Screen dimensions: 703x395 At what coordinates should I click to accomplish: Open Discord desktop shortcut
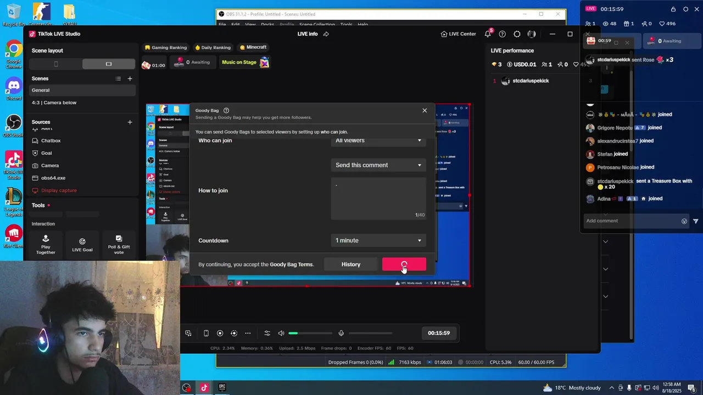(14, 89)
